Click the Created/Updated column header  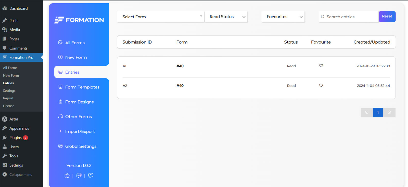coord(372,42)
